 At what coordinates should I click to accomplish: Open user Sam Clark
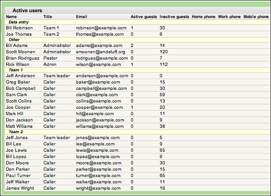pos(17,95)
